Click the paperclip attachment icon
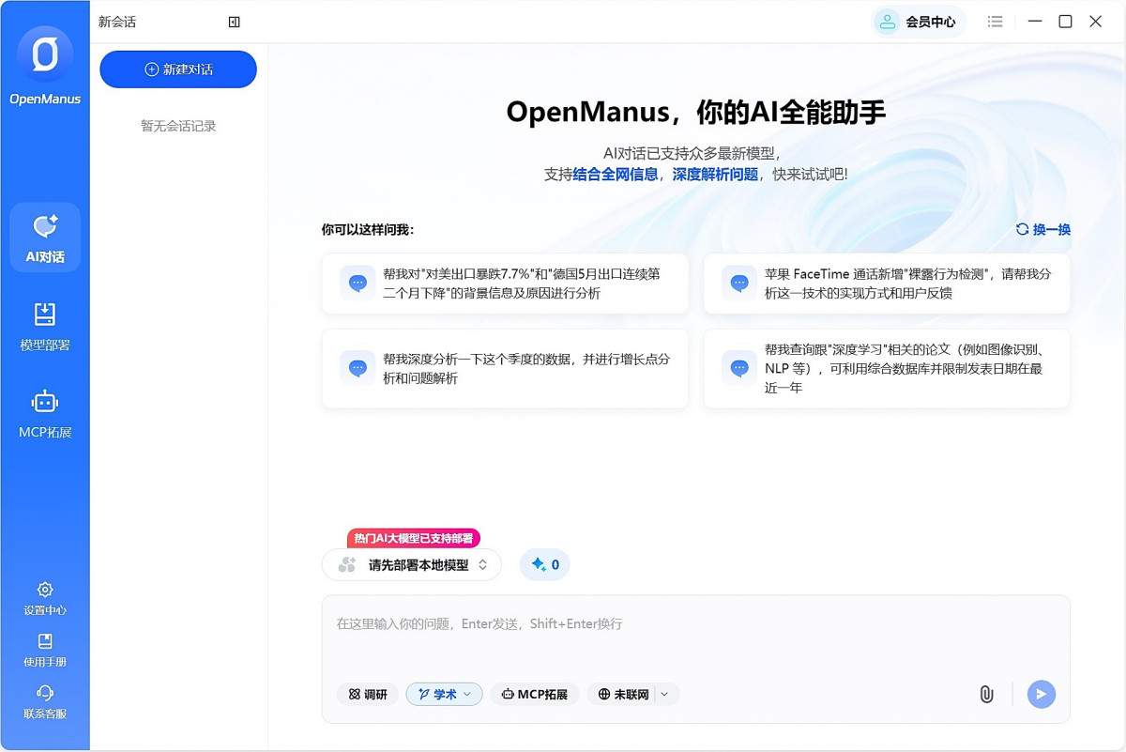 [986, 694]
